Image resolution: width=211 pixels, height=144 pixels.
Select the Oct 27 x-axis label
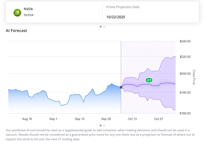click(159, 119)
